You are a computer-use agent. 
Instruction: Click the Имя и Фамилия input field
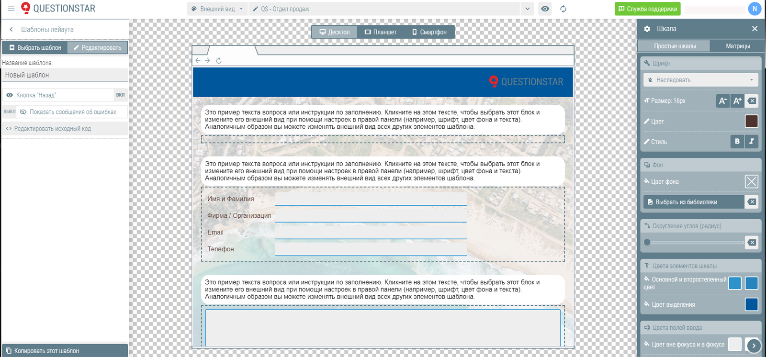click(371, 199)
